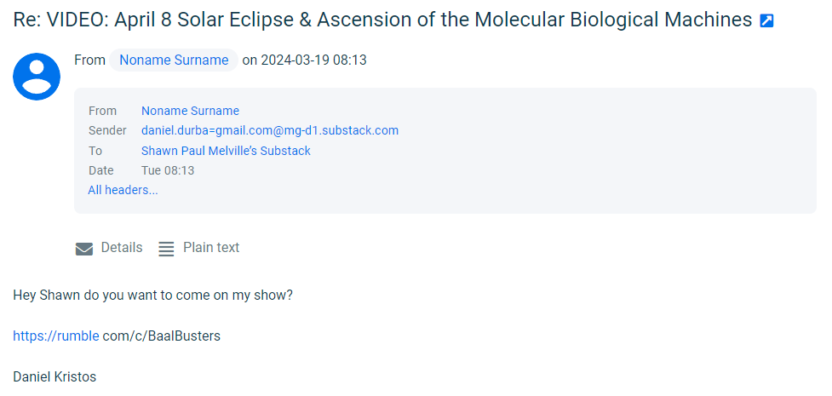Select the Details view label
The height and width of the screenshot is (396, 832).
click(x=122, y=248)
